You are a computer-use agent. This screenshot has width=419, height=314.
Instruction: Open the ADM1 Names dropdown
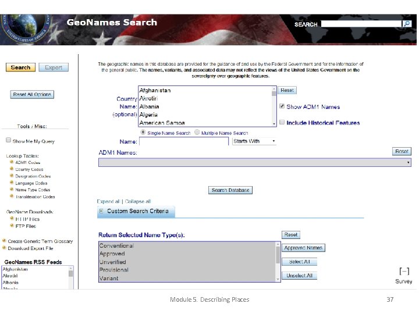[x=255, y=162]
